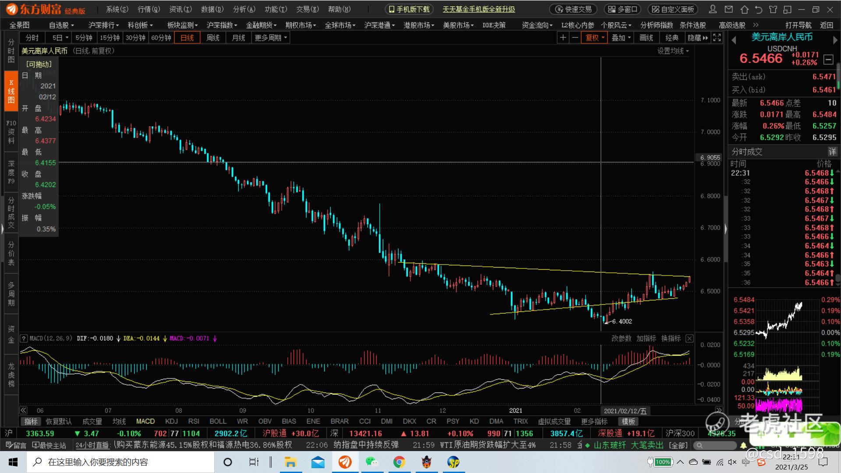Click 自定义面板 button
This screenshot has height=473, width=841.
point(673,9)
